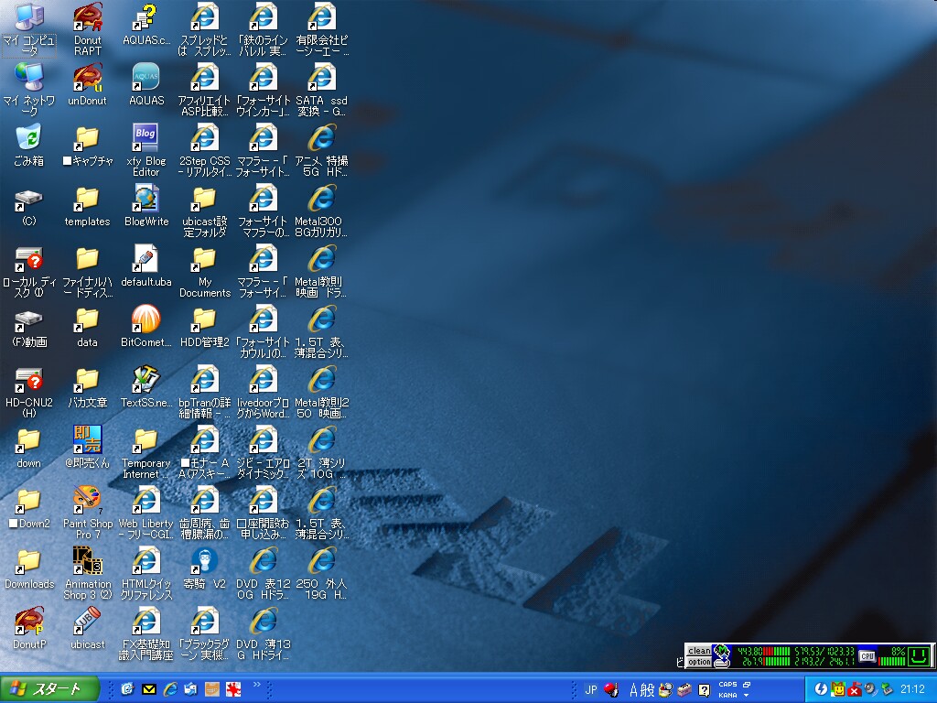Viewport: 937px width, 703px height.
Task: Click the スタート start button
Action: pyautogui.click(x=50, y=689)
